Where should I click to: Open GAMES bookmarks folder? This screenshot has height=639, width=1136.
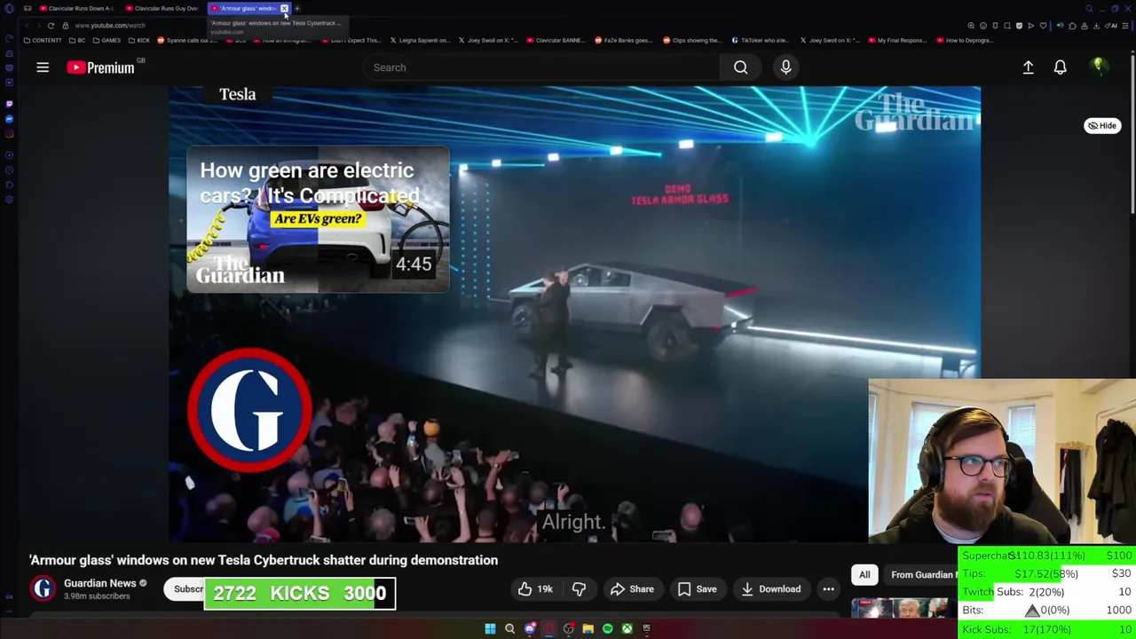(x=106, y=40)
